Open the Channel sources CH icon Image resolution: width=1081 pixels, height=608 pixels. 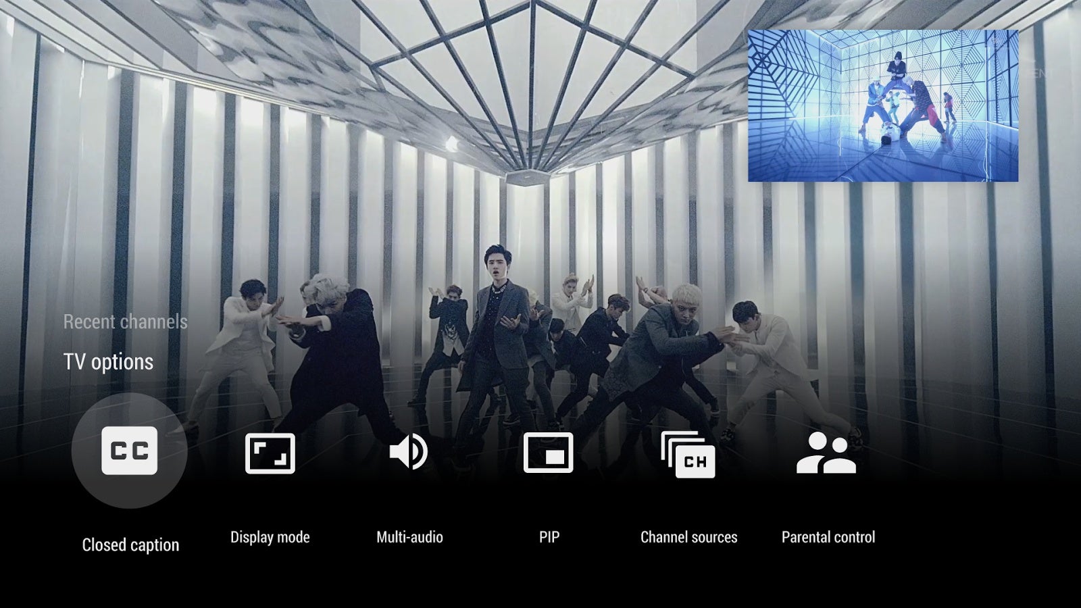tap(688, 455)
